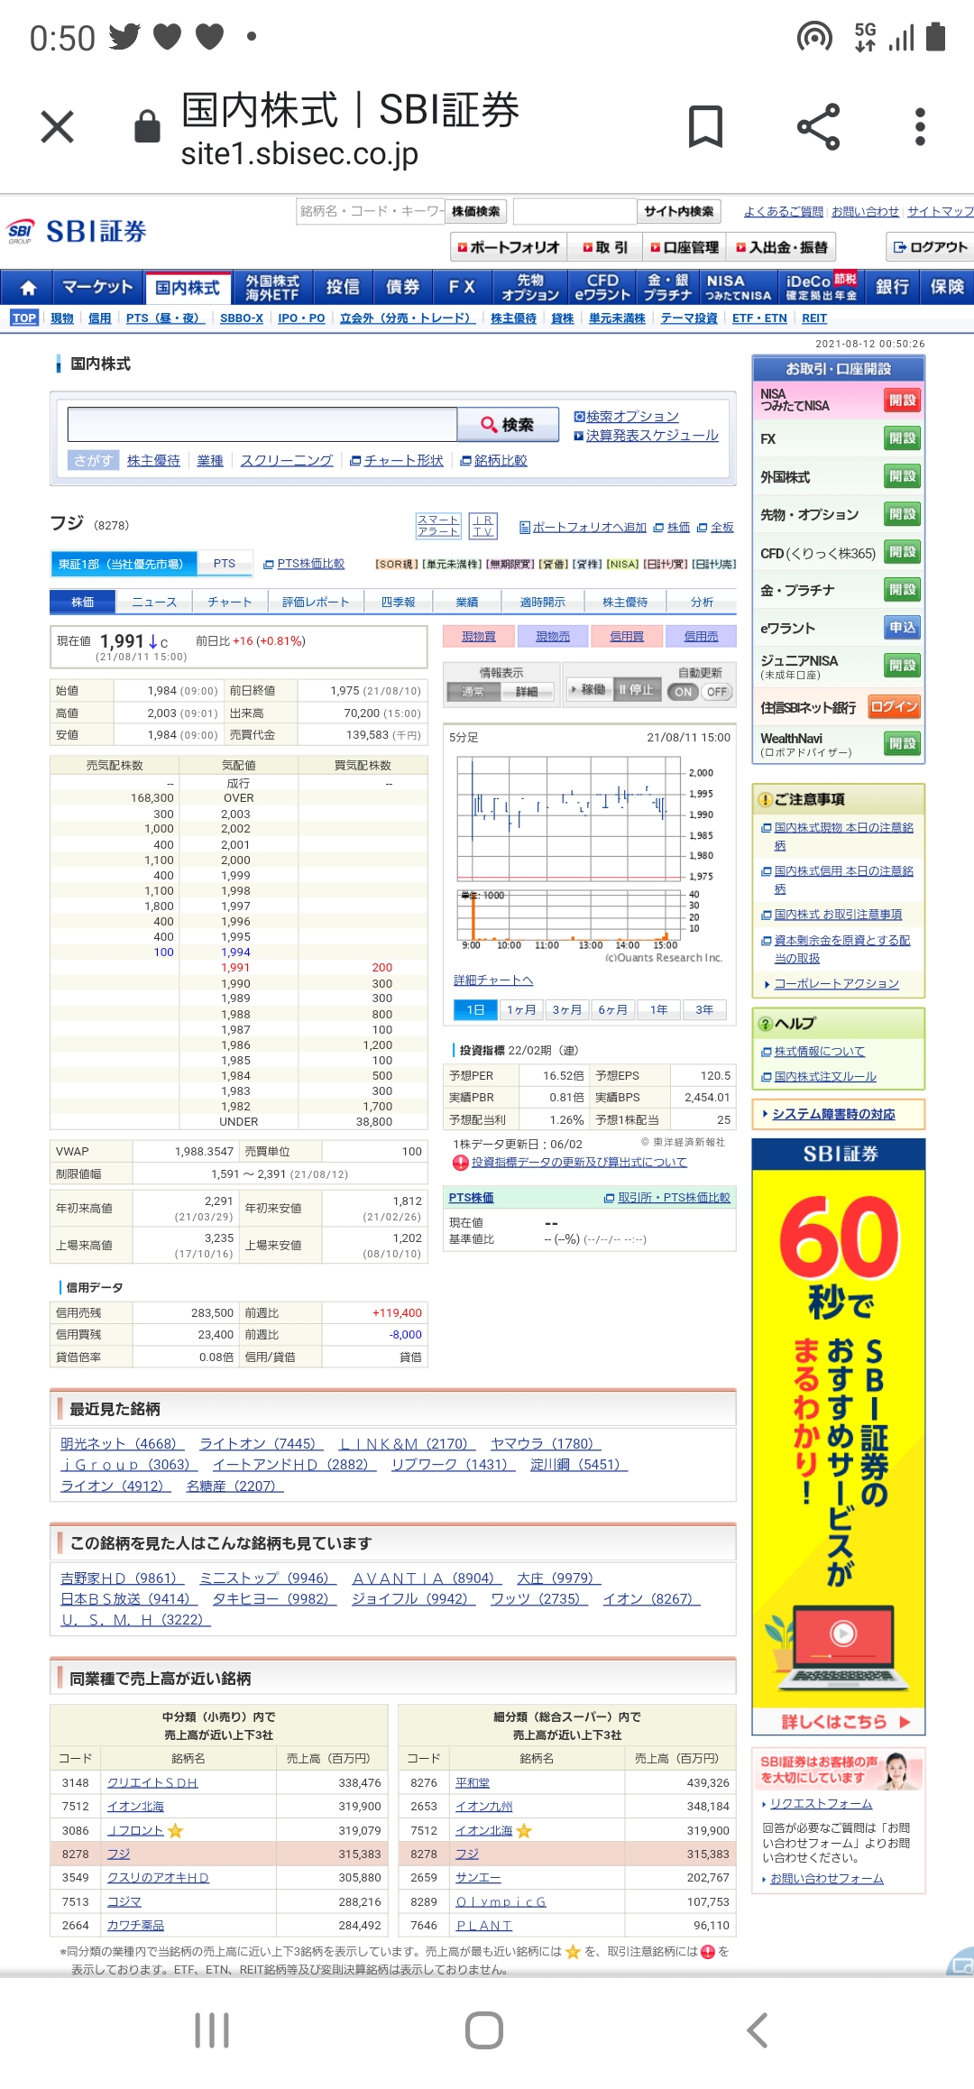The image size is (974, 2089).
Task: Go to the home icon in the navigation bar
Action: (x=28, y=288)
